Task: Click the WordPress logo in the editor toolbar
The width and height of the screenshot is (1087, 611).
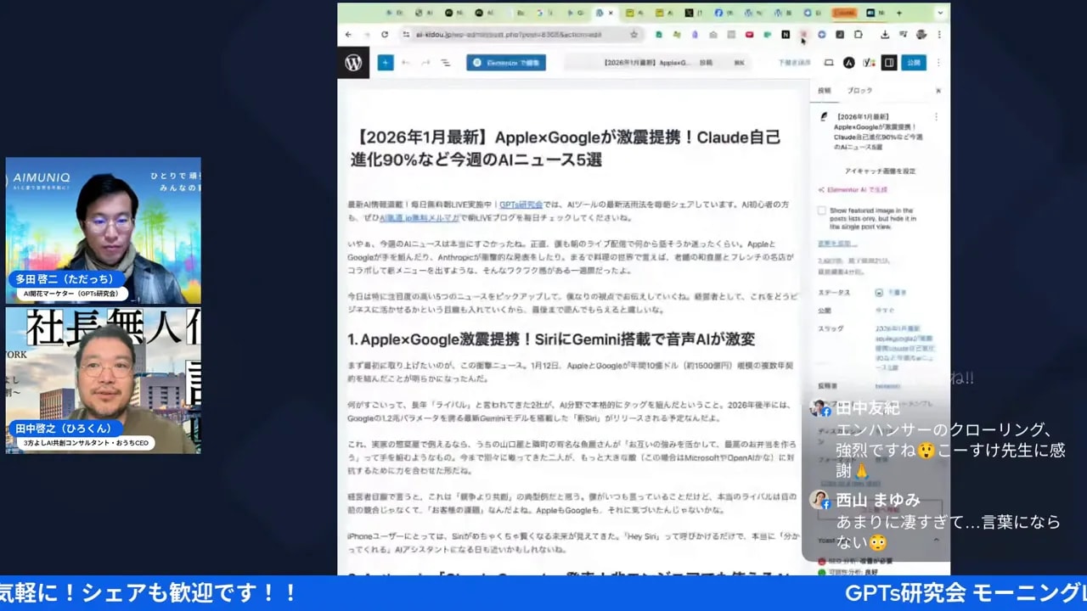Action: coord(352,63)
